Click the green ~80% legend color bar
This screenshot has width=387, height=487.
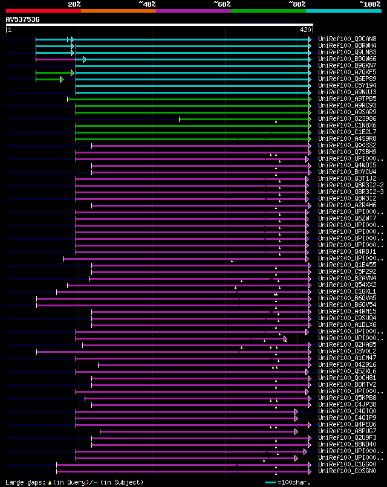[x=268, y=11]
